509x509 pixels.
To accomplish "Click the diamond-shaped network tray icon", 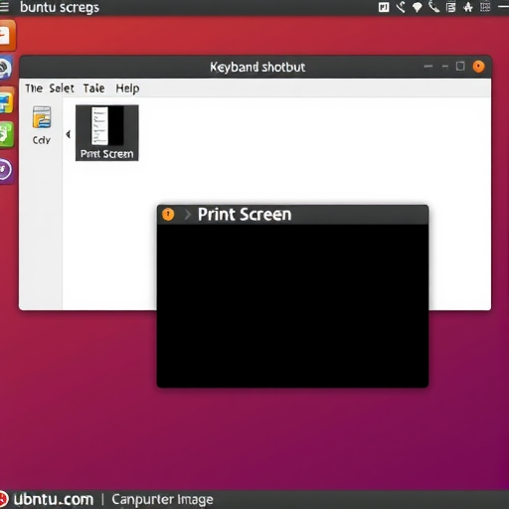I will click(x=418, y=7).
